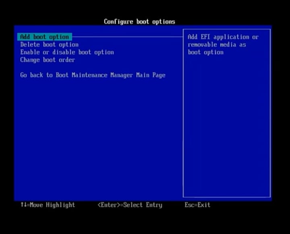Click the Configure boot options title
Viewport: 290px width, 234px height.
139,22
